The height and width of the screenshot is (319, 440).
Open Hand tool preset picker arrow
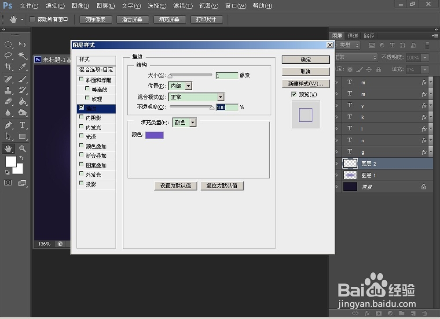[22, 20]
